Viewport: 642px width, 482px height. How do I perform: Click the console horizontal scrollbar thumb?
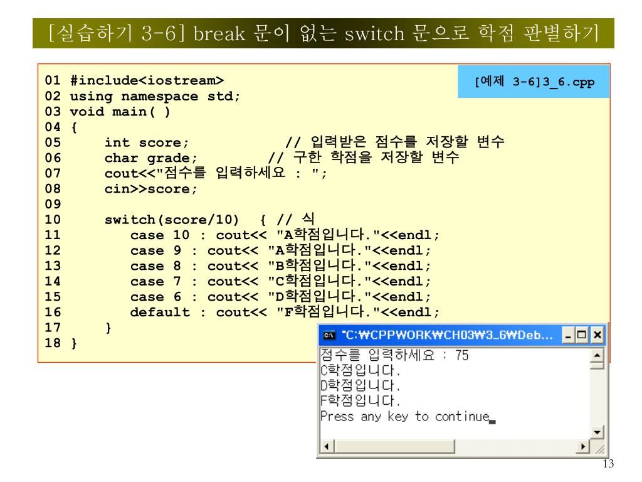click(395, 446)
